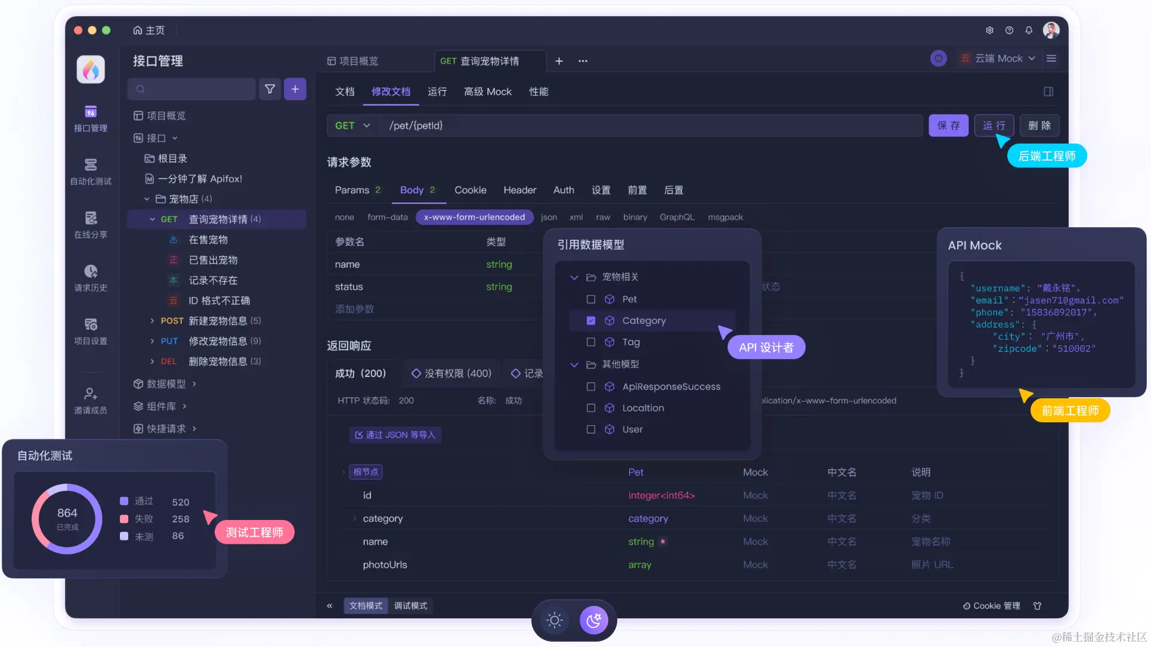The image size is (1151, 647).
Task: Click the notification bell icon
Action: click(1029, 30)
